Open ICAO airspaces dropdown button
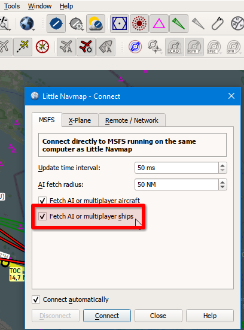This screenshot has height=330, width=244. (x=174, y=47)
